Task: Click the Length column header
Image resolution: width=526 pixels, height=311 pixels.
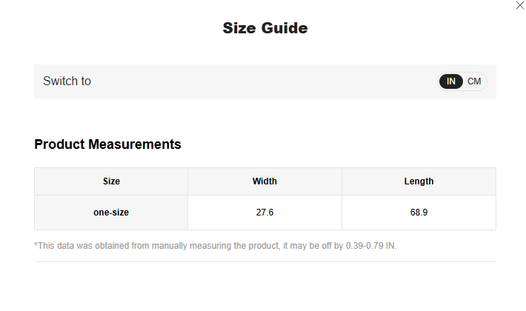Action: coord(419,181)
